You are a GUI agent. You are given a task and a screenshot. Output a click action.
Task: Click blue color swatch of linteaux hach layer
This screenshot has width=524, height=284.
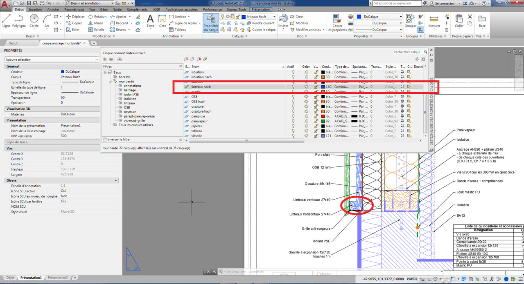point(323,87)
